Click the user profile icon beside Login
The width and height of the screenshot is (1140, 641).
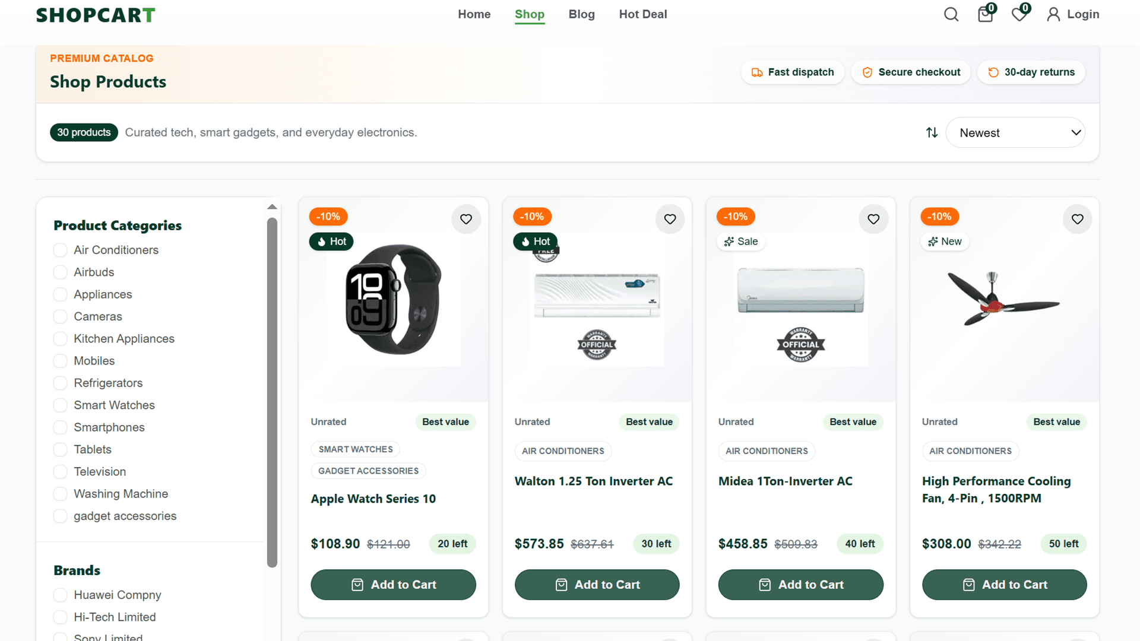pyautogui.click(x=1053, y=14)
